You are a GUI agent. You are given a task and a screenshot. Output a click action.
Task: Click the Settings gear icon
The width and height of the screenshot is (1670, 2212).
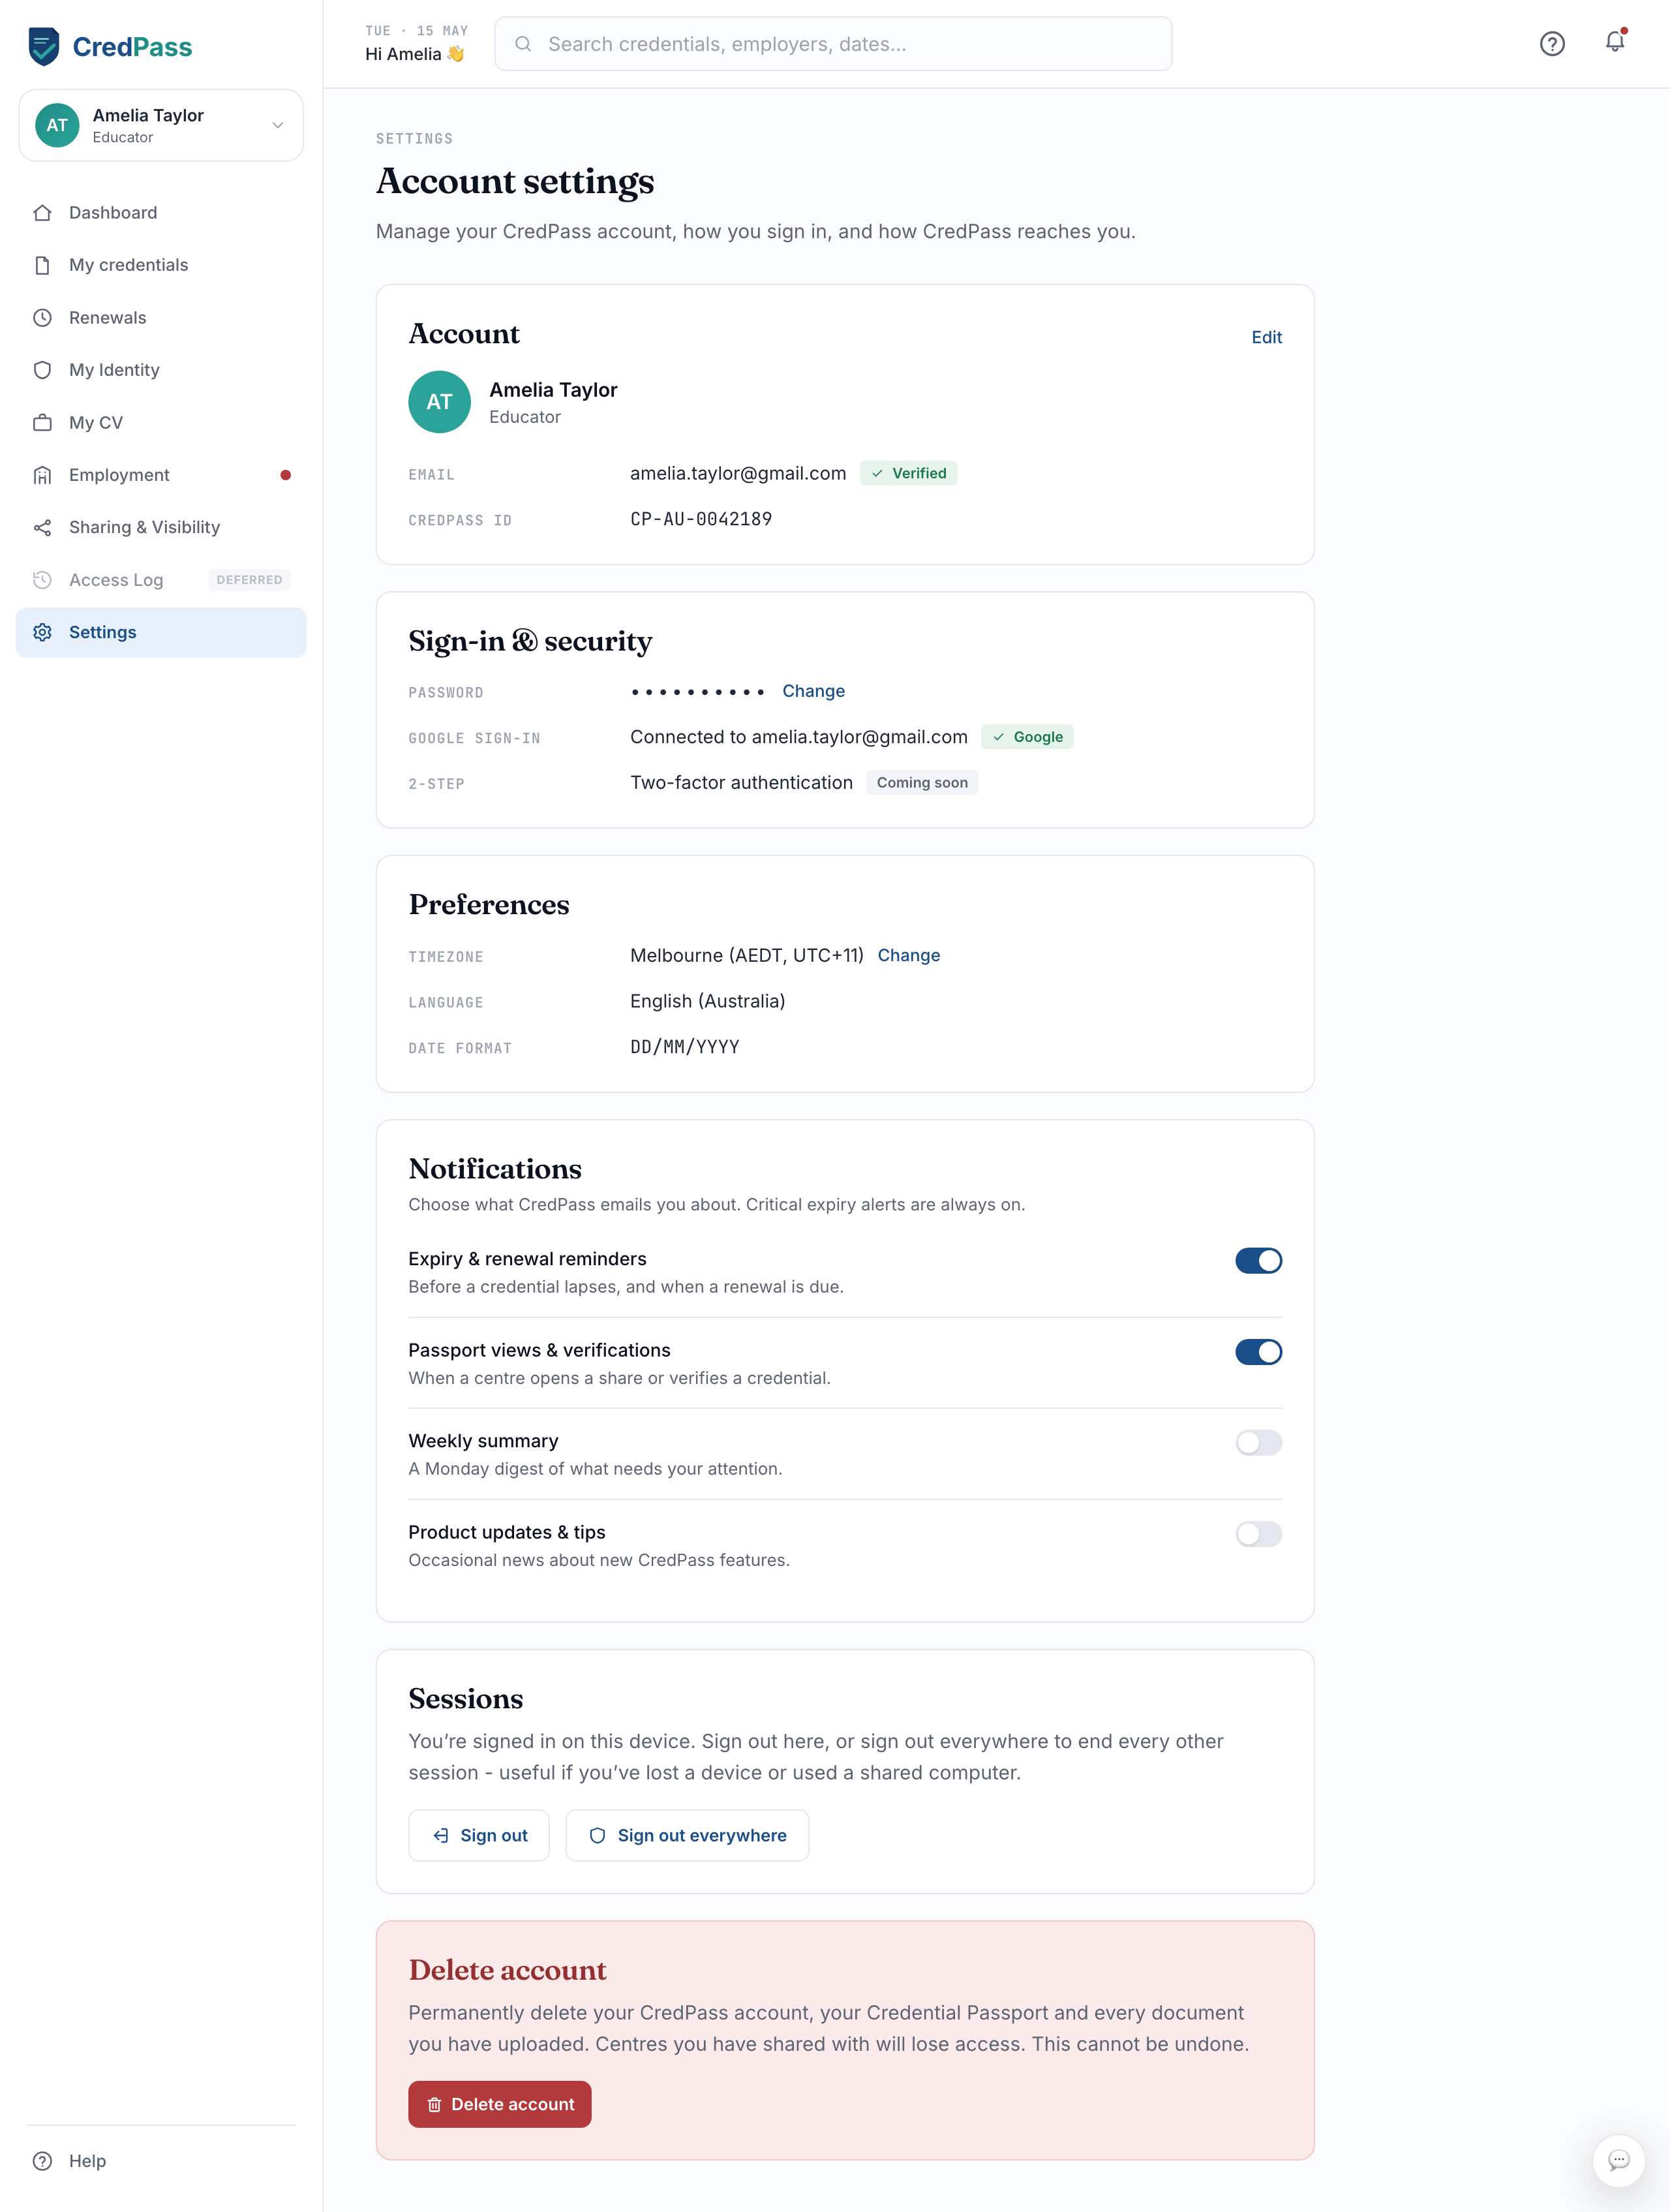pos(42,632)
